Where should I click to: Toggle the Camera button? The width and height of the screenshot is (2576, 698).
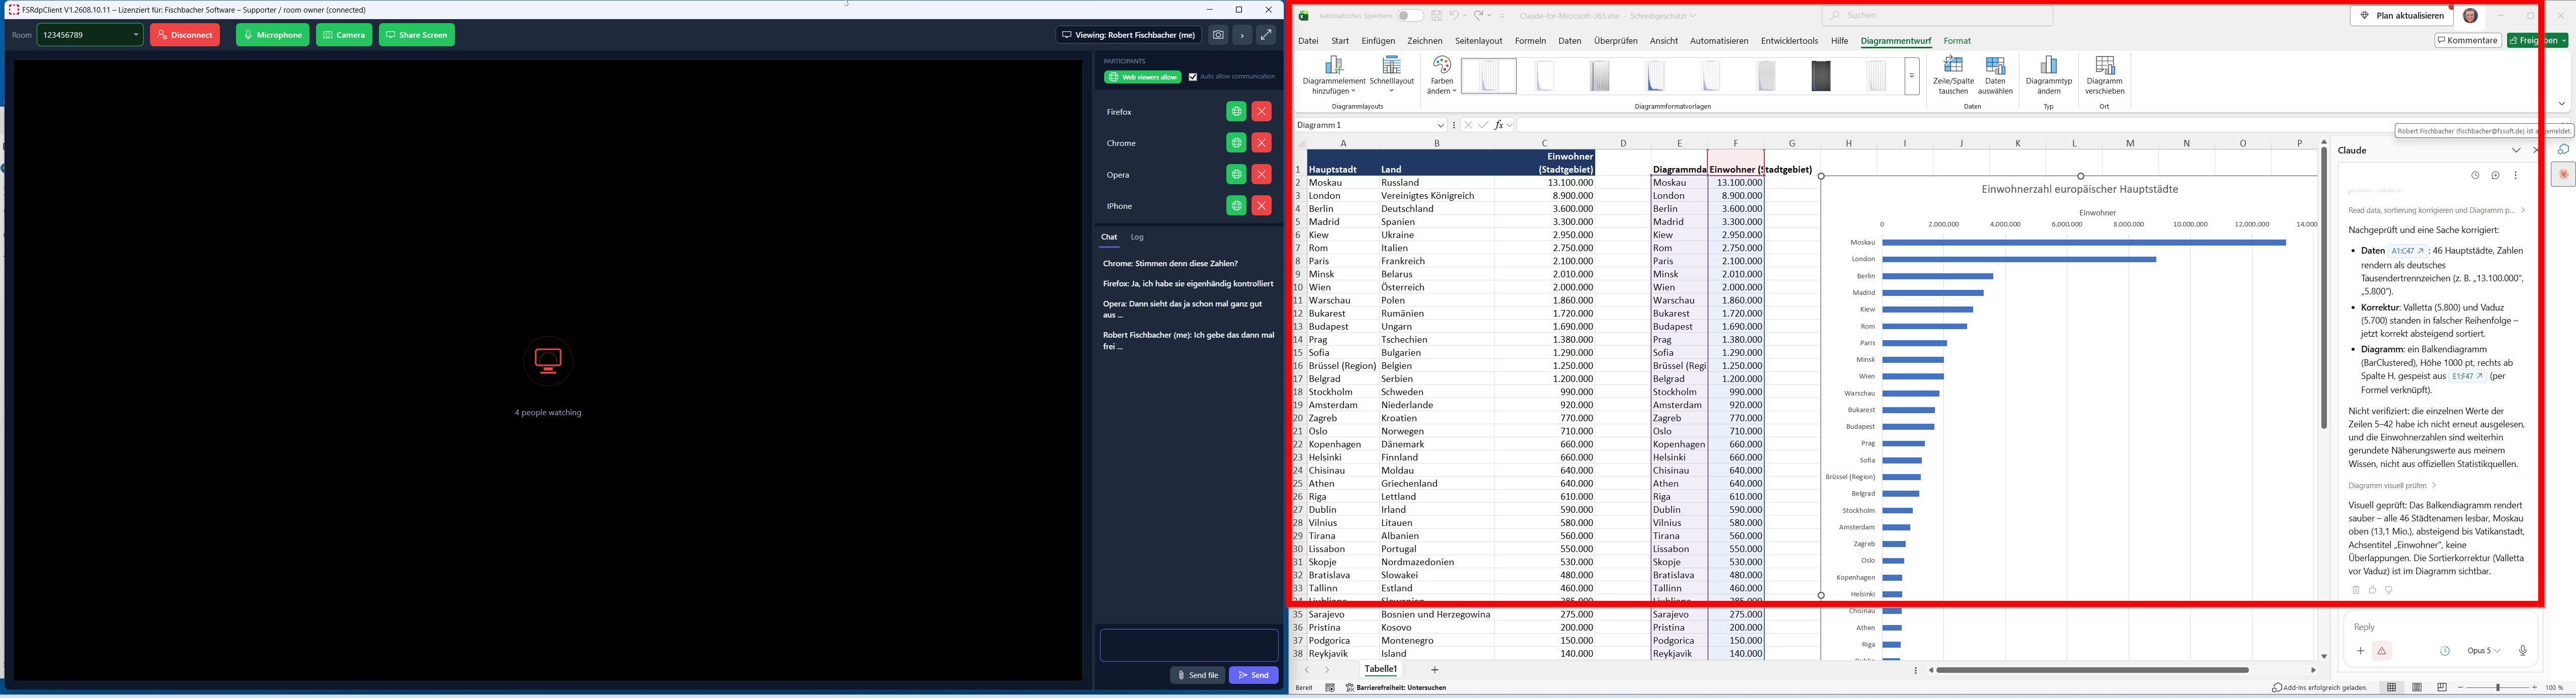coord(344,35)
